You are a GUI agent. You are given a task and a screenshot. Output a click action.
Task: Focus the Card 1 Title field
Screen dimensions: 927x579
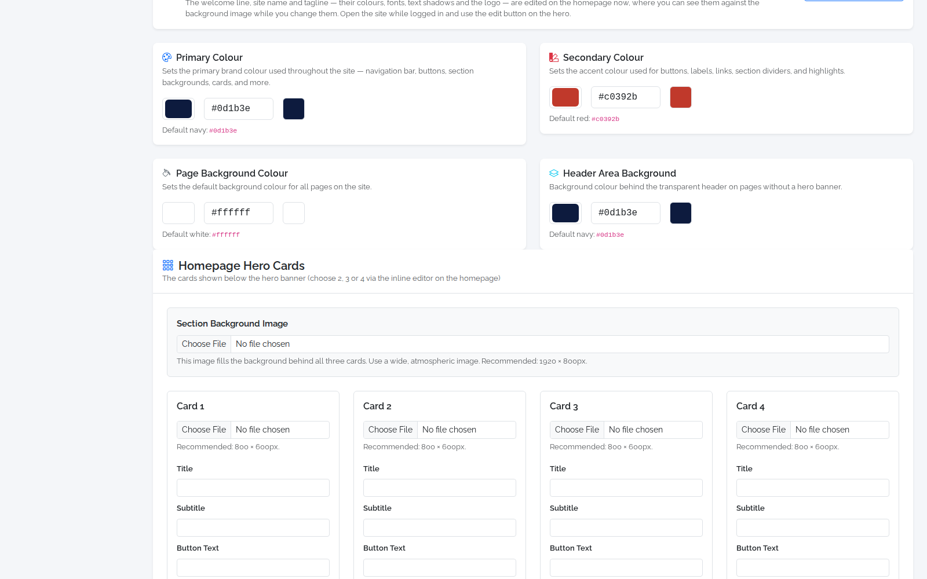click(x=253, y=488)
